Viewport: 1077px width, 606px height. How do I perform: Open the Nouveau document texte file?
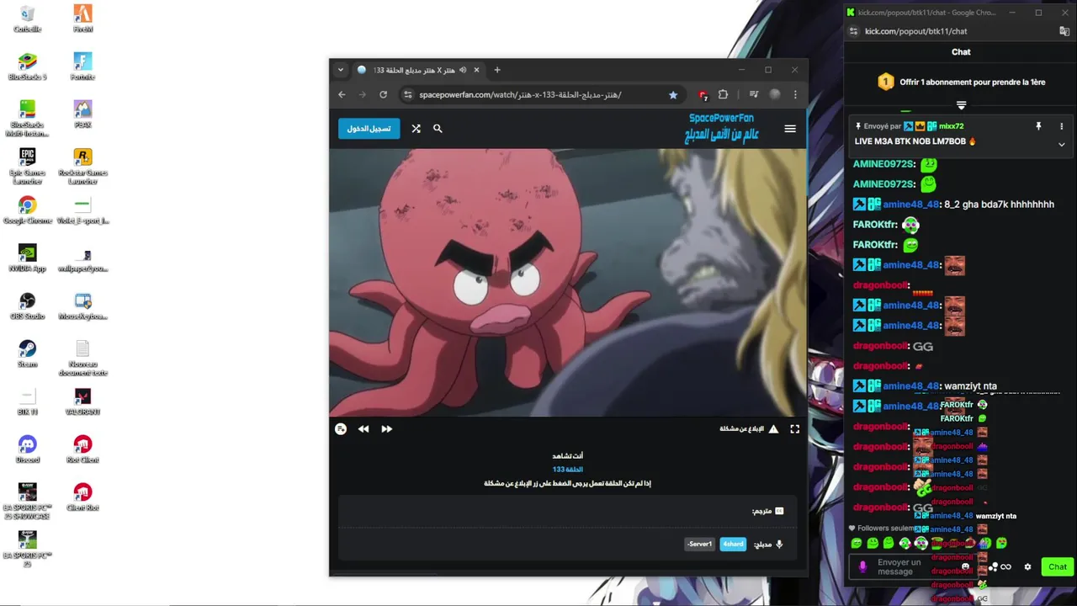point(82,359)
